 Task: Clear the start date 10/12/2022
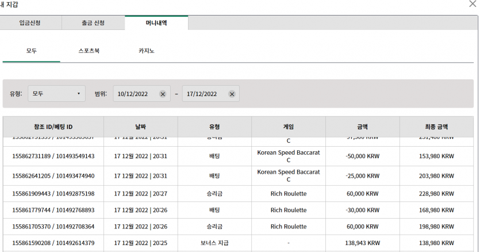(x=163, y=94)
